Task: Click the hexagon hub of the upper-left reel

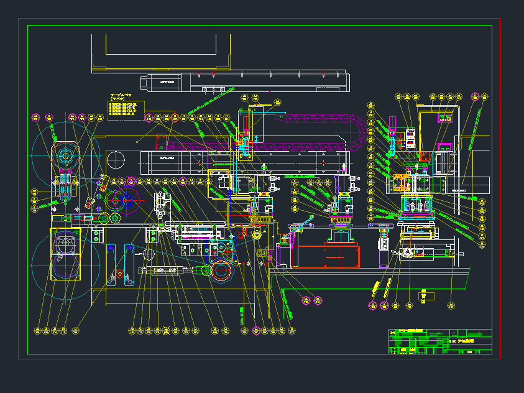Action: [65, 155]
